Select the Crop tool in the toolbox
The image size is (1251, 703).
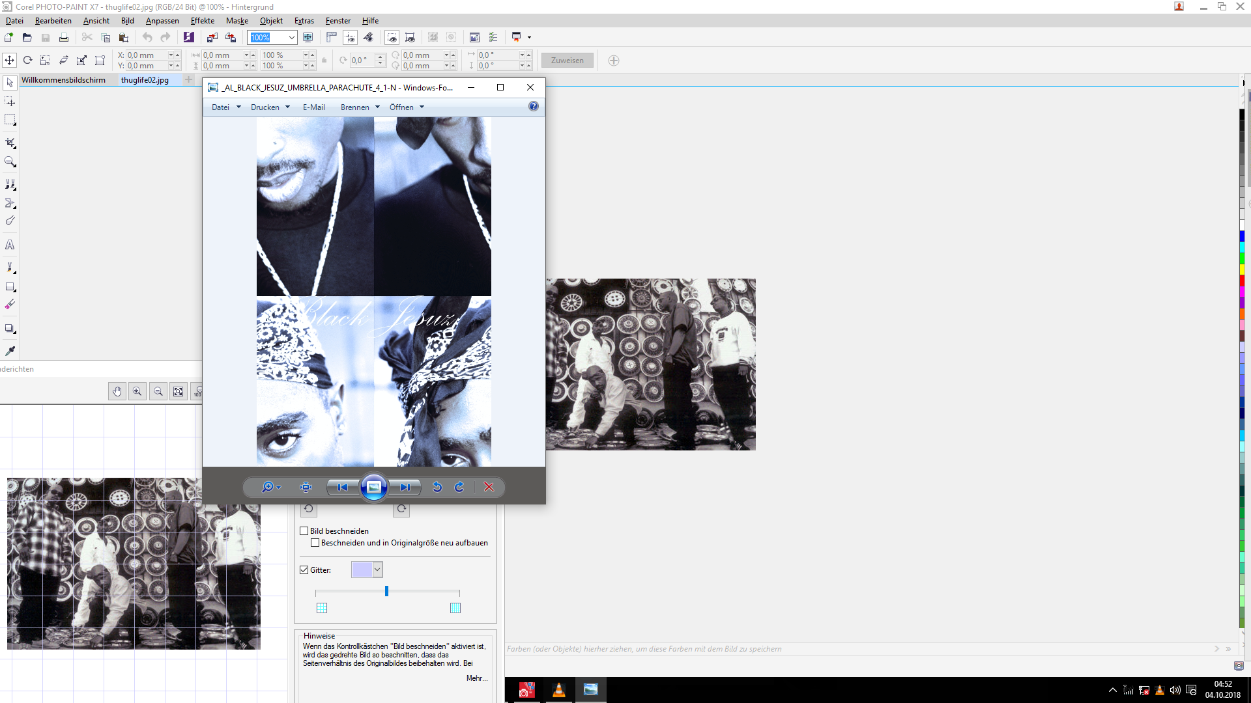(x=10, y=143)
